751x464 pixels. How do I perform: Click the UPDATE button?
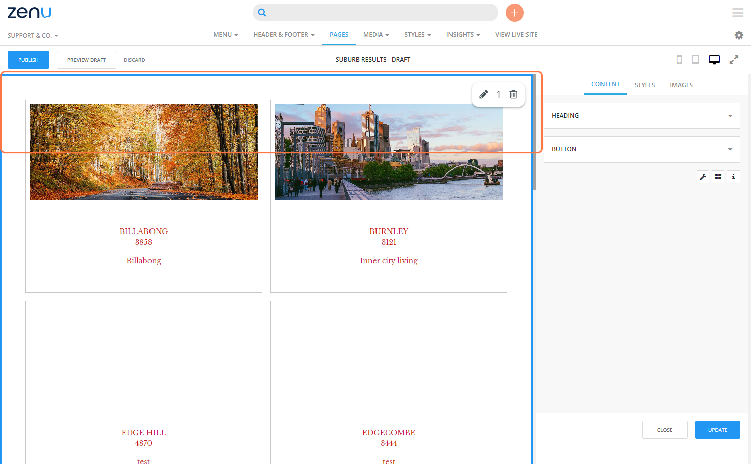(718, 430)
